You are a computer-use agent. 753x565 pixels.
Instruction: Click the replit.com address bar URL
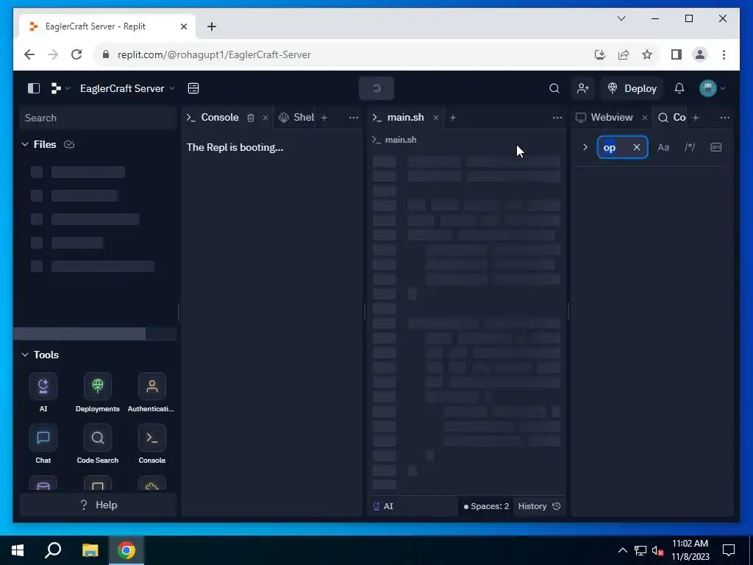click(x=214, y=54)
